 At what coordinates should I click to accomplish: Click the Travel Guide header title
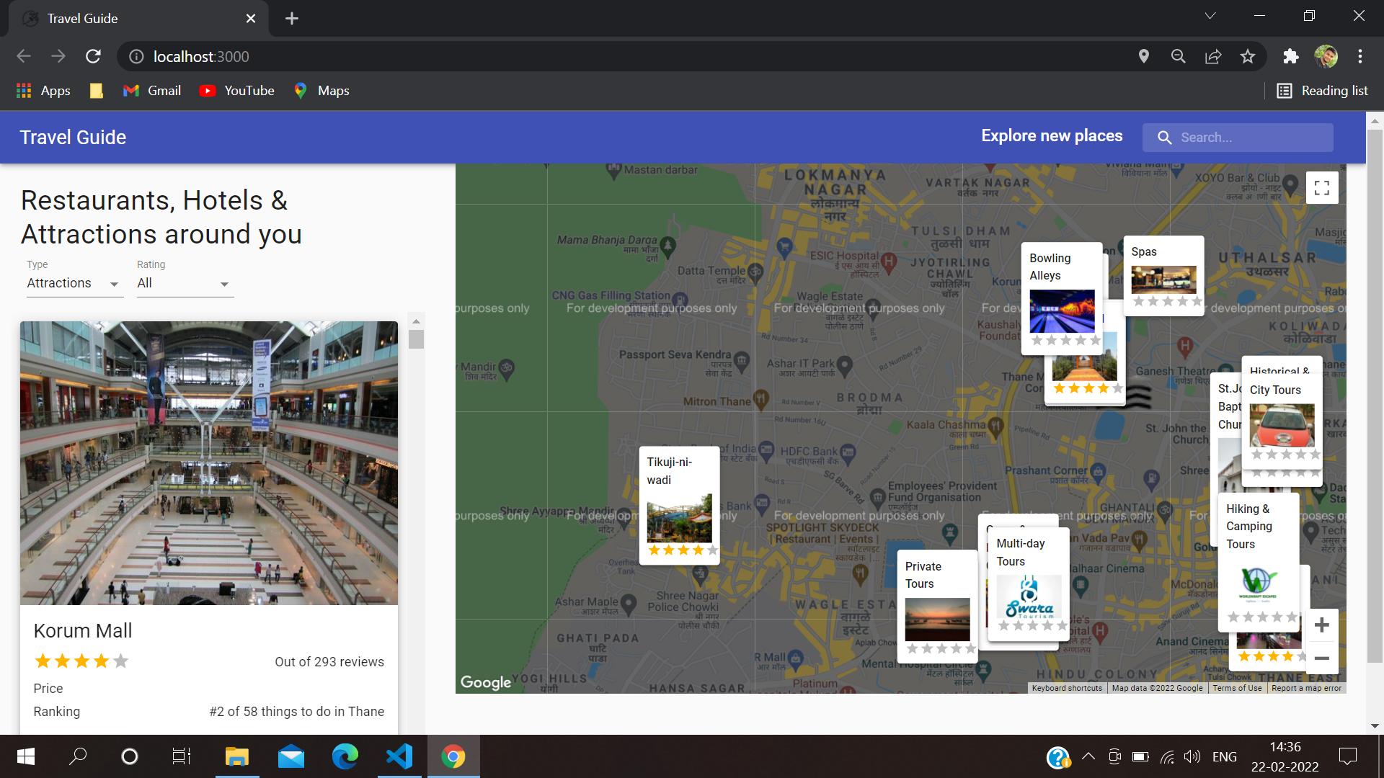(73, 138)
